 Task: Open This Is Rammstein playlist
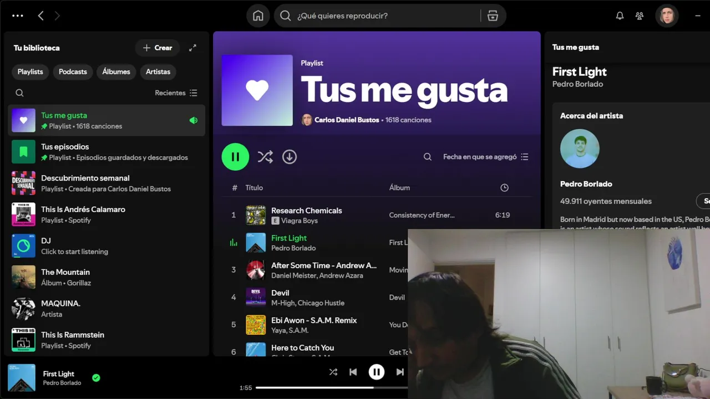(106, 340)
